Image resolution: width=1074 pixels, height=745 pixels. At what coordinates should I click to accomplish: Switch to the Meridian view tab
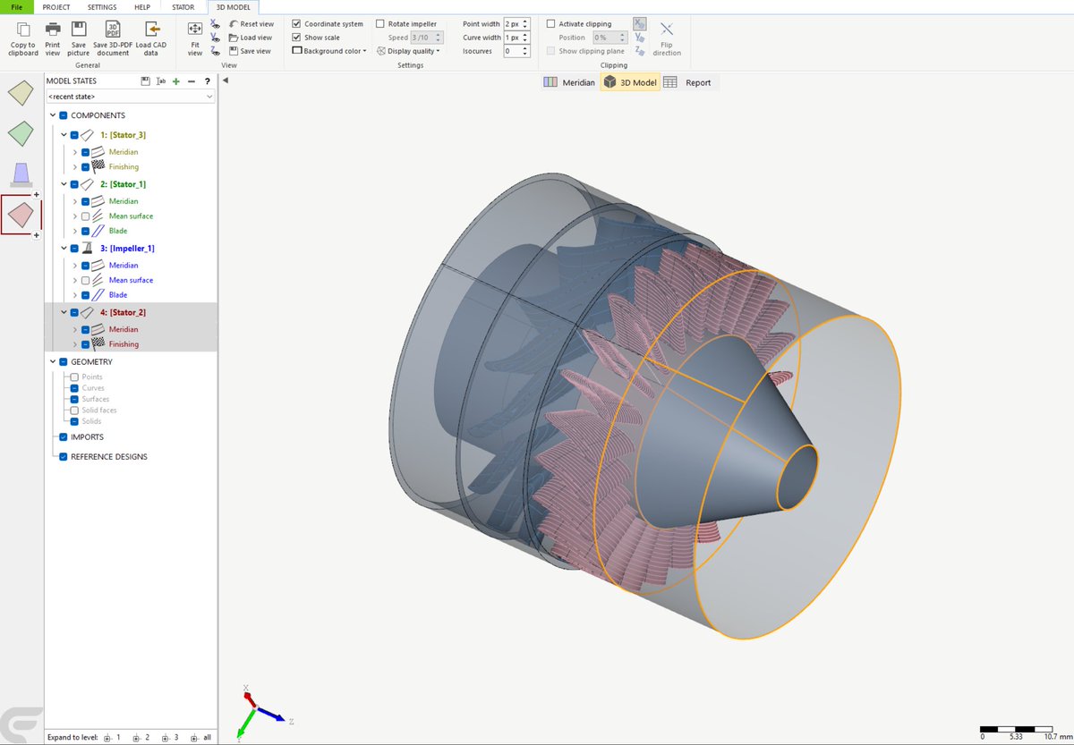point(569,82)
